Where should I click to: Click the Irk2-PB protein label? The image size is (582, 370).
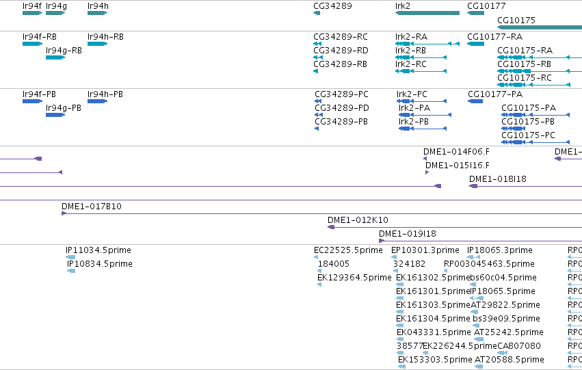click(414, 122)
